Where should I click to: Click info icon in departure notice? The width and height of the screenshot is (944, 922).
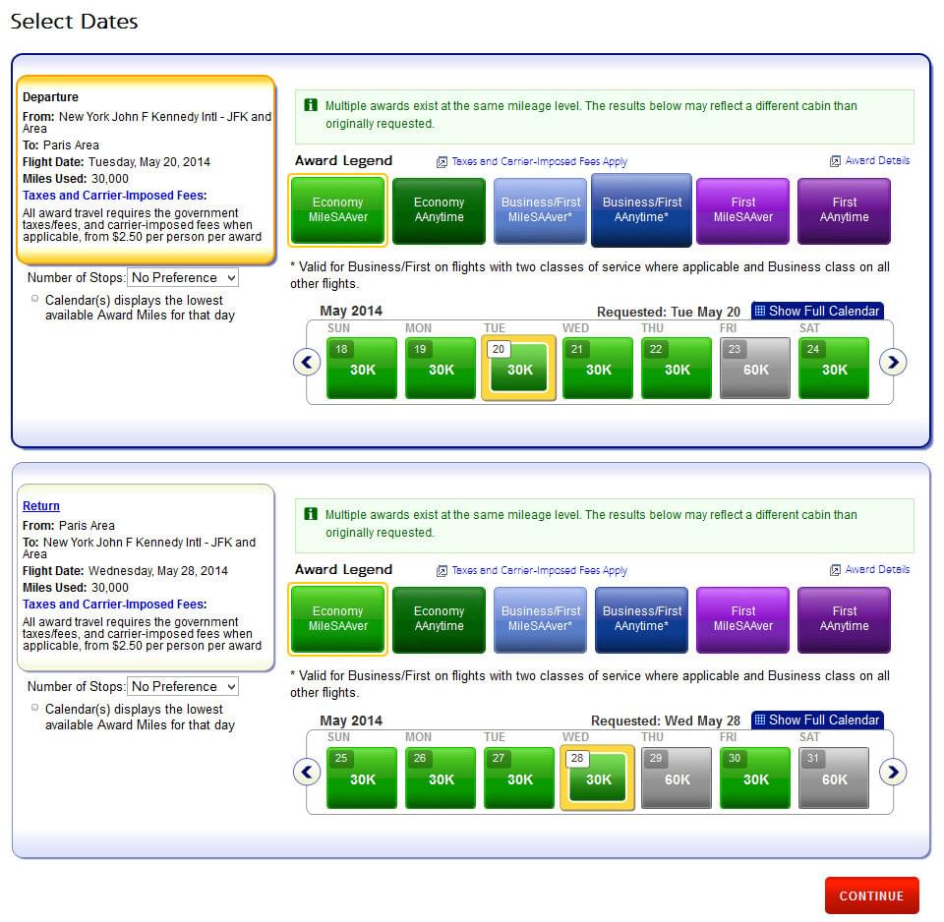311,105
